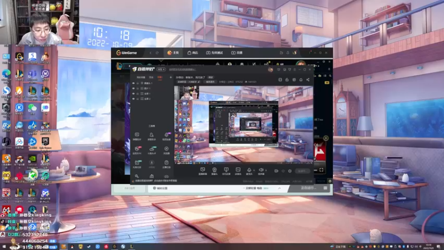444x250 pixels.
Task: Open the third toolbox icon with purple badge
Action: coord(167,136)
